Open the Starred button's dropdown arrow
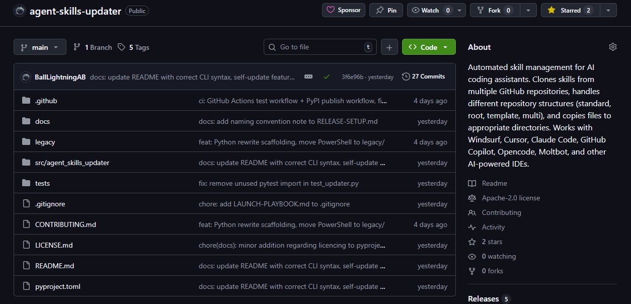Image resolution: width=631 pixels, height=304 pixels. [607, 10]
